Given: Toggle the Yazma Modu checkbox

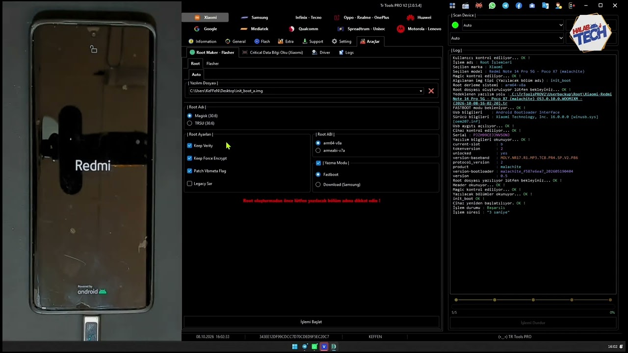Looking at the screenshot, I should 318,163.
